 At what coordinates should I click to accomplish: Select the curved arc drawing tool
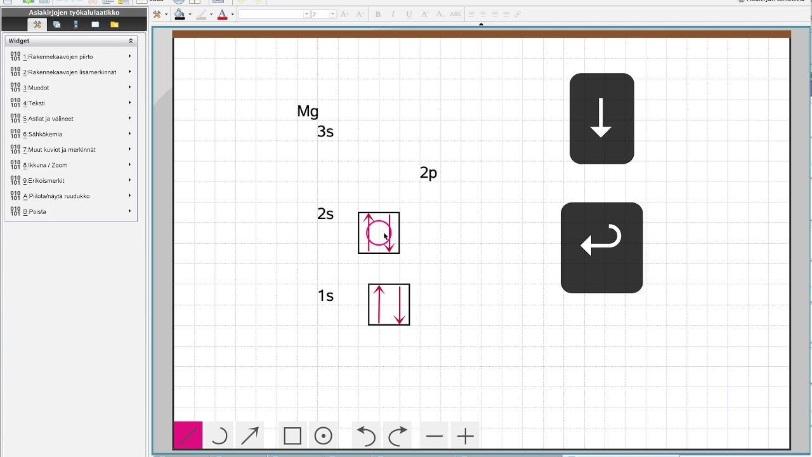click(x=219, y=436)
